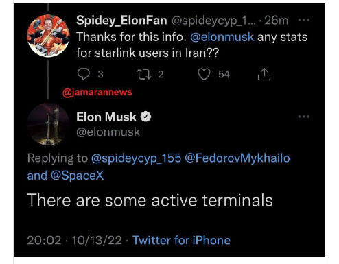
Task: Click the @SpaceX mention link
Action: 78,176
